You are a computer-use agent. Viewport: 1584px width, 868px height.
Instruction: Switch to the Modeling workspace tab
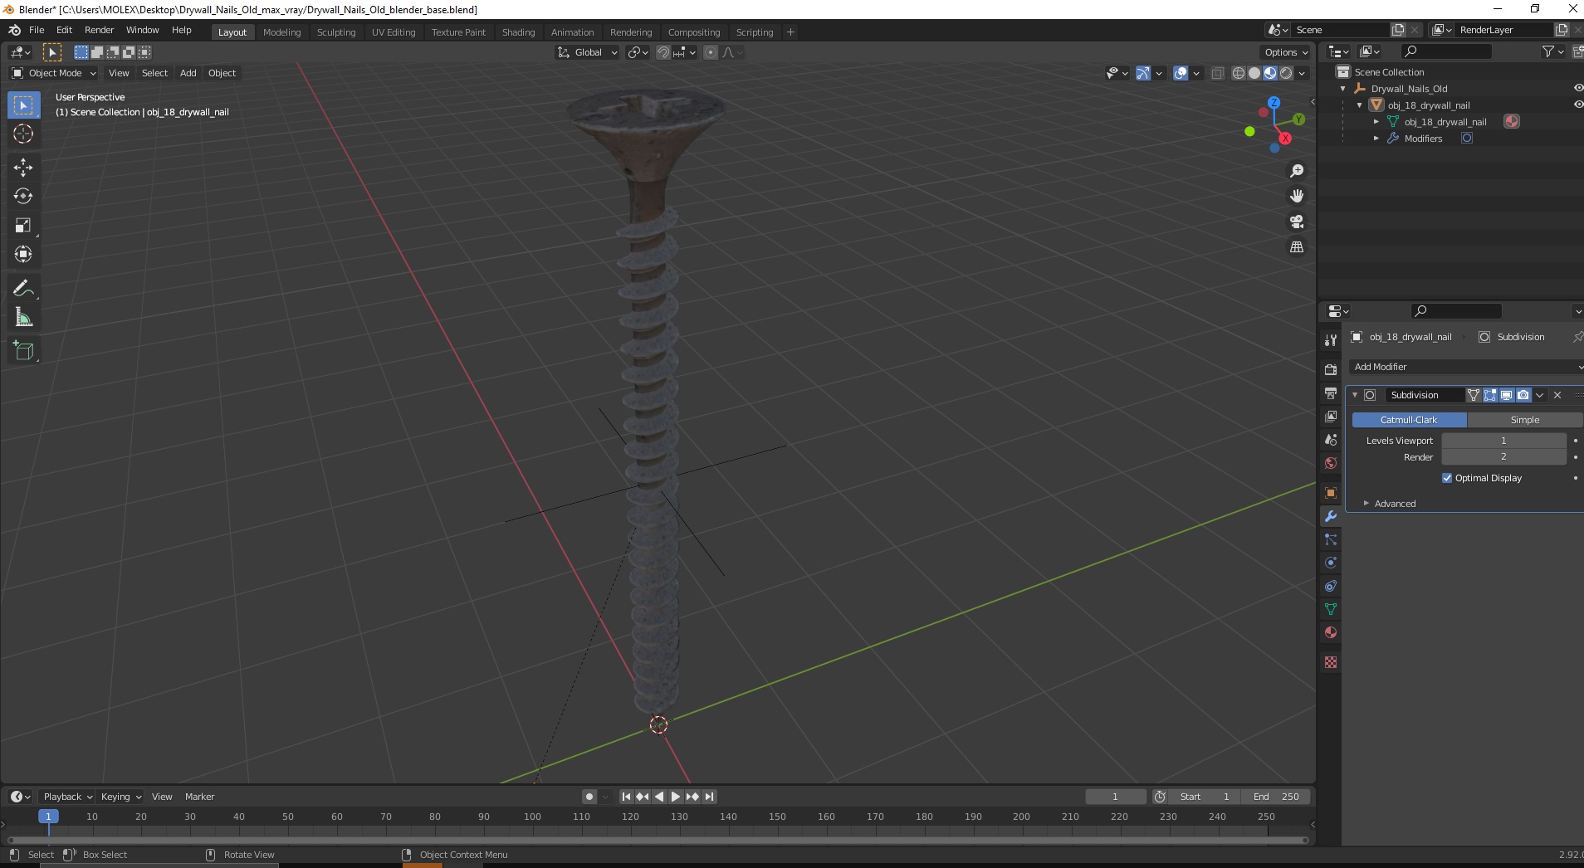[281, 32]
